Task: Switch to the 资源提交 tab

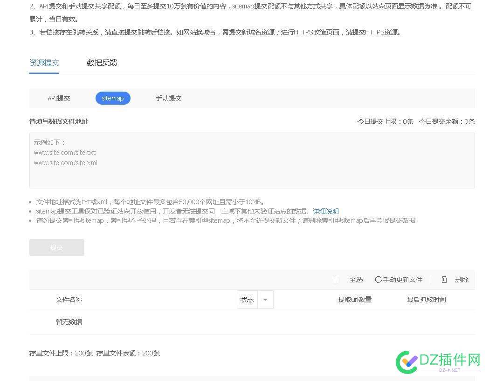Action: (x=44, y=62)
